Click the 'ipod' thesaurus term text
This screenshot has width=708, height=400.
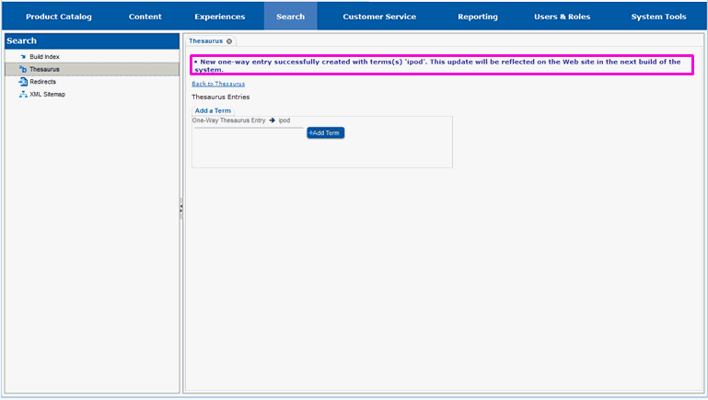click(284, 120)
